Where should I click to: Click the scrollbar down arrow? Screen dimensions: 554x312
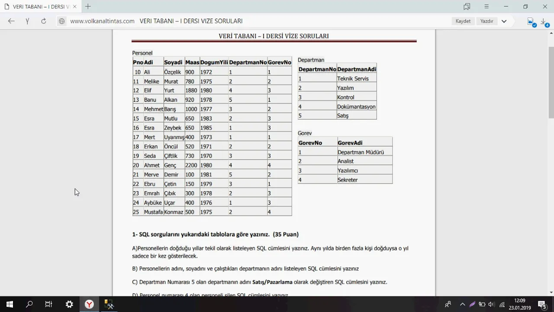pos(551,292)
